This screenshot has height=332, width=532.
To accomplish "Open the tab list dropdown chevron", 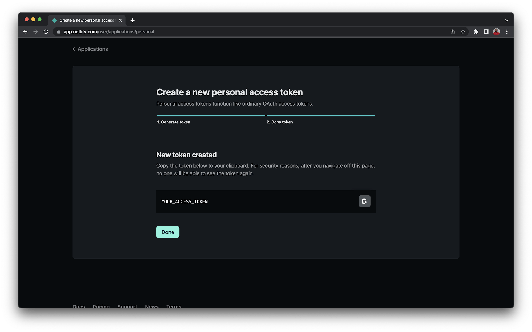I will point(507,20).
